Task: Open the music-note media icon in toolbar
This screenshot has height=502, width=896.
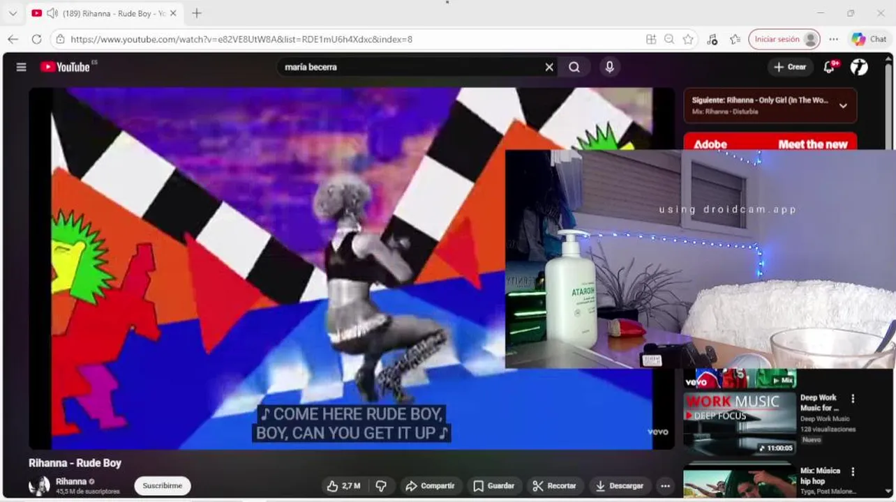Action: (712, 39)
